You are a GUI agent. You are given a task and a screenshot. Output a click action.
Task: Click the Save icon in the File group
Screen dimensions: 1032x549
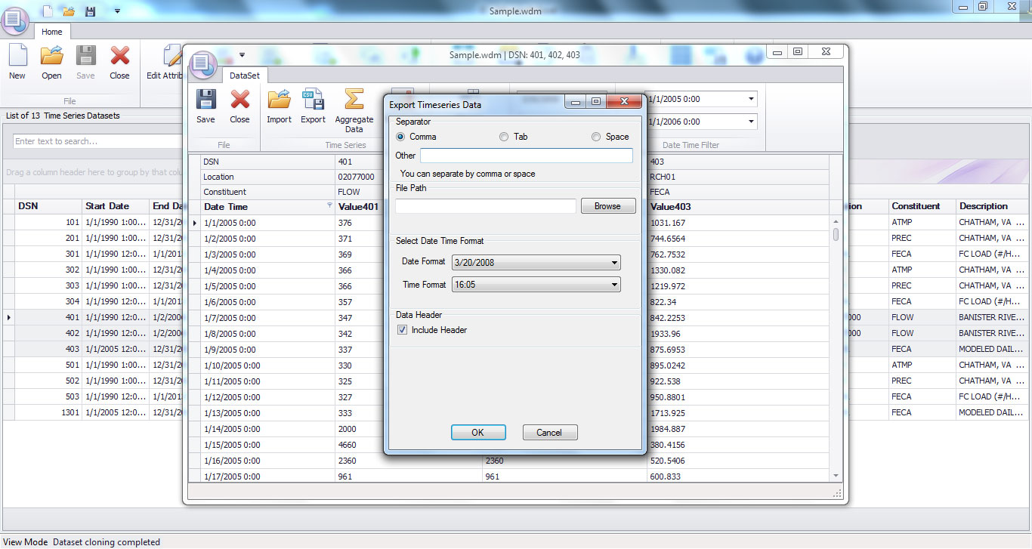[85, 60]
